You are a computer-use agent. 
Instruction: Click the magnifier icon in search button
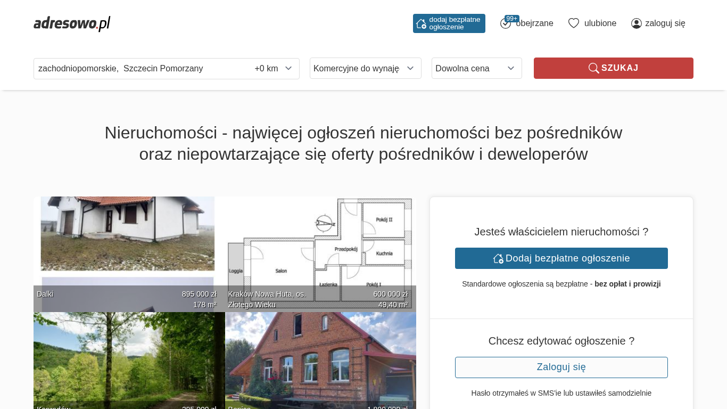593,68
